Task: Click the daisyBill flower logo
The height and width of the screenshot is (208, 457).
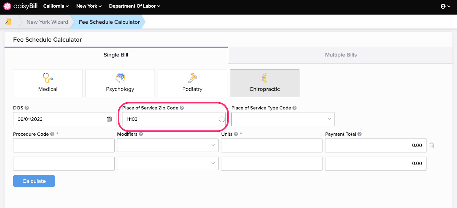Action: tap(7, 6)
